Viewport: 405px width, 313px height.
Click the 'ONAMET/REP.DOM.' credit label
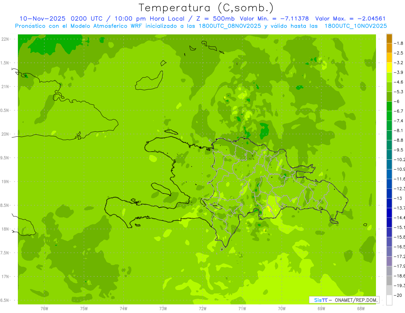pyautogui.click(x=356, y=300)
